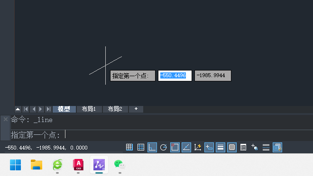This screenshot has height=176, width=313.
Task: Open AutoCAD from the taskbar
Action: click(78, 165)
